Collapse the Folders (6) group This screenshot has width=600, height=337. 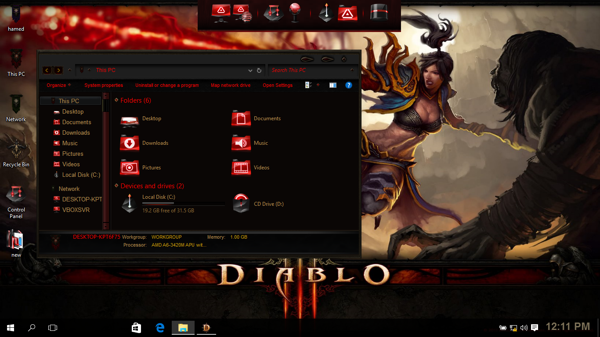(x=116, y=100)
